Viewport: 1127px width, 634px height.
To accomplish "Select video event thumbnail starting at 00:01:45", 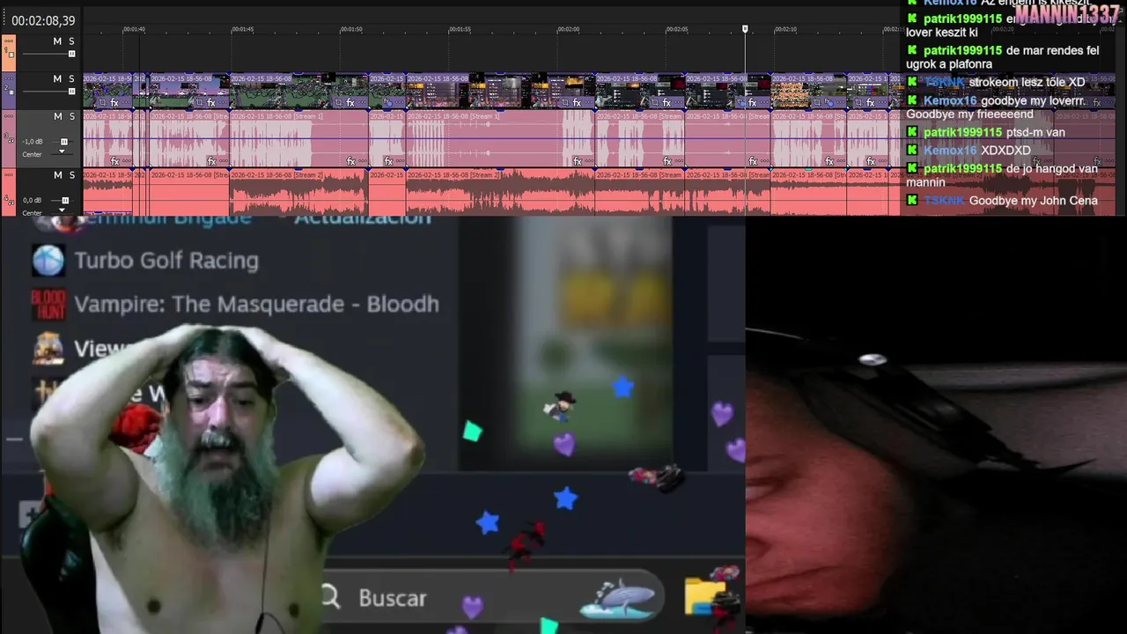I will click(x=299, y=91).
